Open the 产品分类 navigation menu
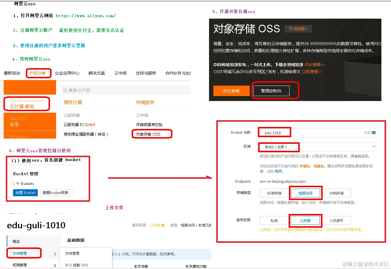Screen dimensions: 391x269 [x=38, y=73]
